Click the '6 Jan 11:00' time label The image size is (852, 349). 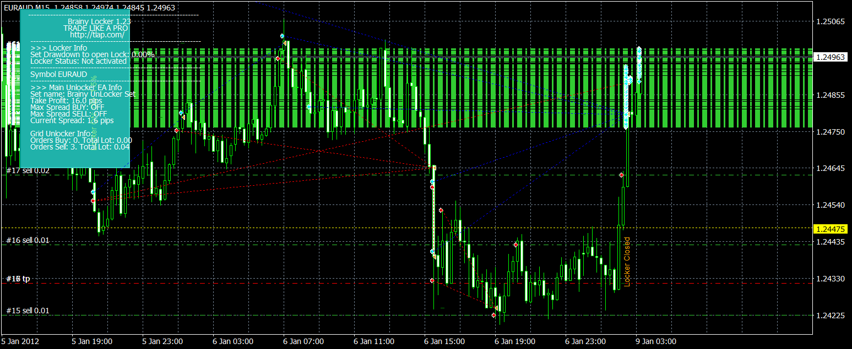tap(374, 341)
